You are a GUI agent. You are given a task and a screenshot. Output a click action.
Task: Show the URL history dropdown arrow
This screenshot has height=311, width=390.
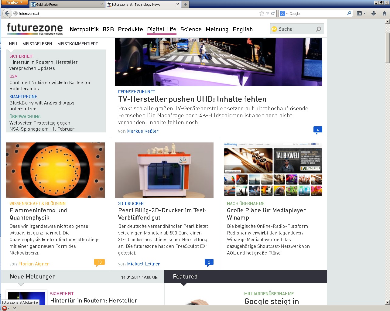point(268,13)
